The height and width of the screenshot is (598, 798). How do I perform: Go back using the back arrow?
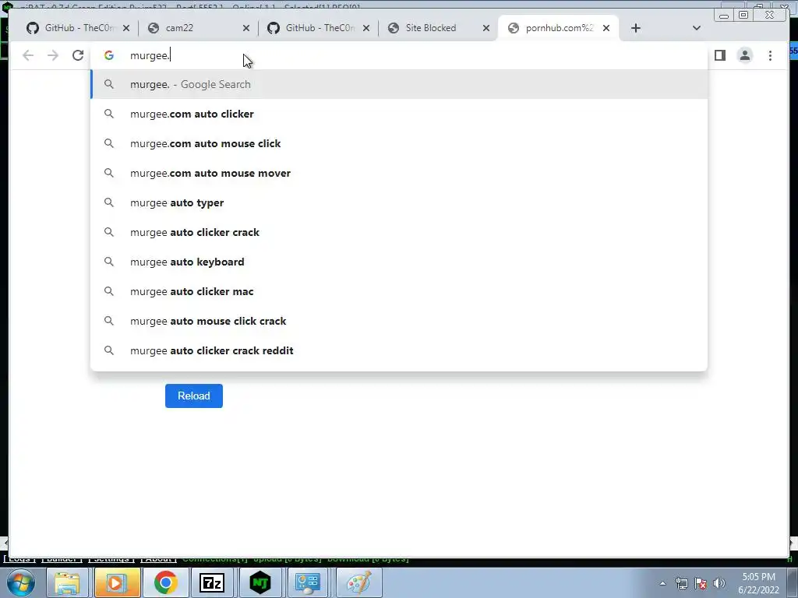coord(28,55)
